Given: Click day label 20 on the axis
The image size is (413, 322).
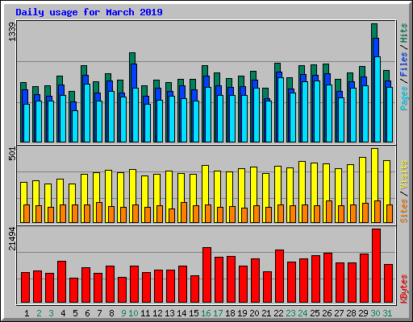Looking at the screenshot, I should tap(254, 313).
